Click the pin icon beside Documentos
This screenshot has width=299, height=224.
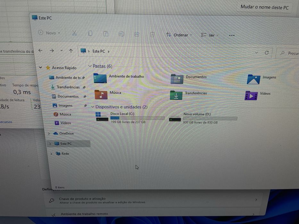85,97
